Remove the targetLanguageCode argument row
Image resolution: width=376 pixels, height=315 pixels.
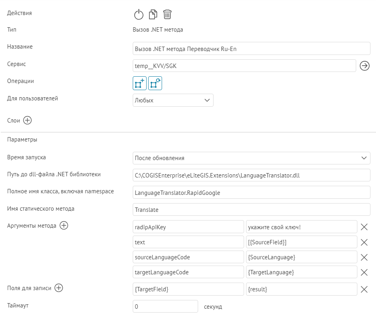point(364,272)
